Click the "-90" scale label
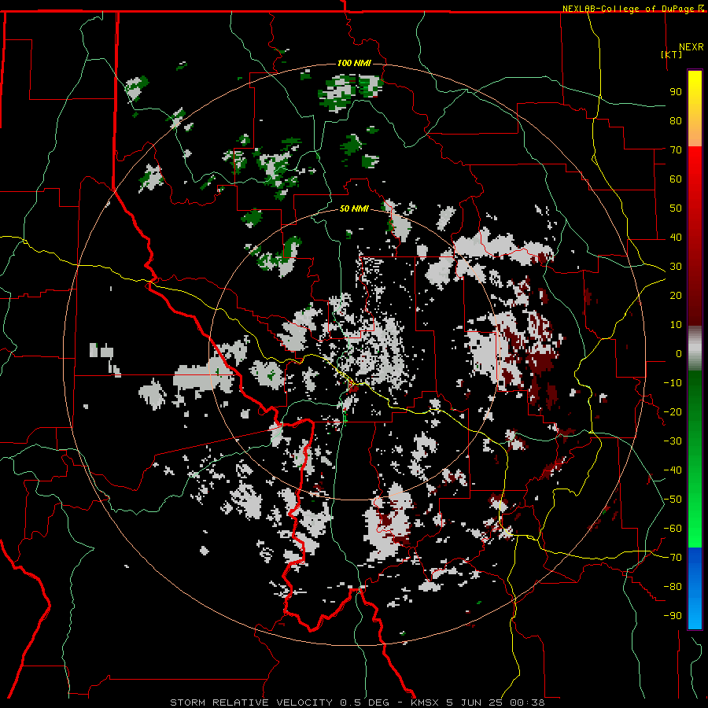The height and width of the screenshot is (708, 708). tap(673, 616)
